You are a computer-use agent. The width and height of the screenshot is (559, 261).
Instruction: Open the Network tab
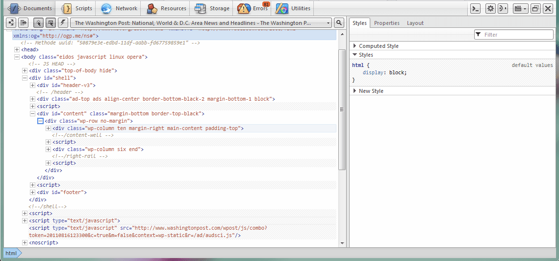pyautogui.click(x=120, y=8)
